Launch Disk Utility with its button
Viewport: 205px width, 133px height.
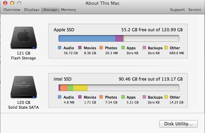click(x=179, y=124)
